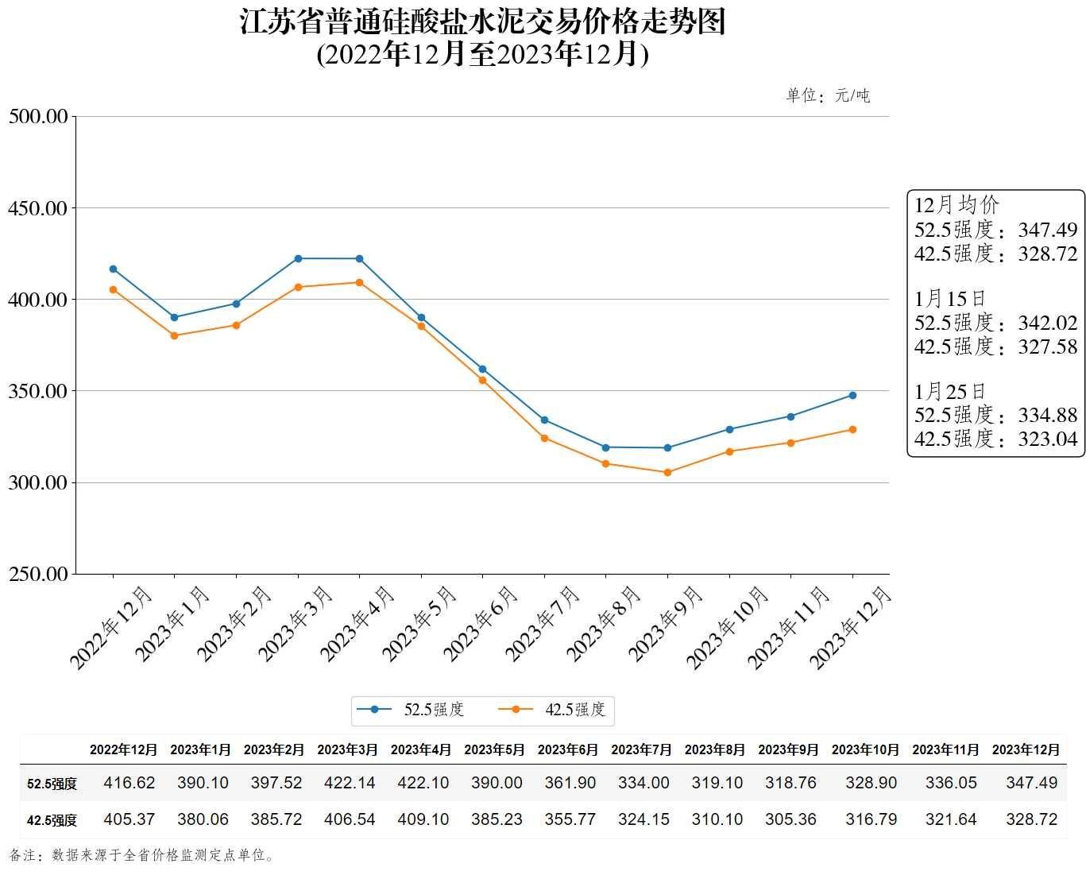Click the orange 42.5强度 legend marker
This screenshot has height=879, width=1086.
516,710
